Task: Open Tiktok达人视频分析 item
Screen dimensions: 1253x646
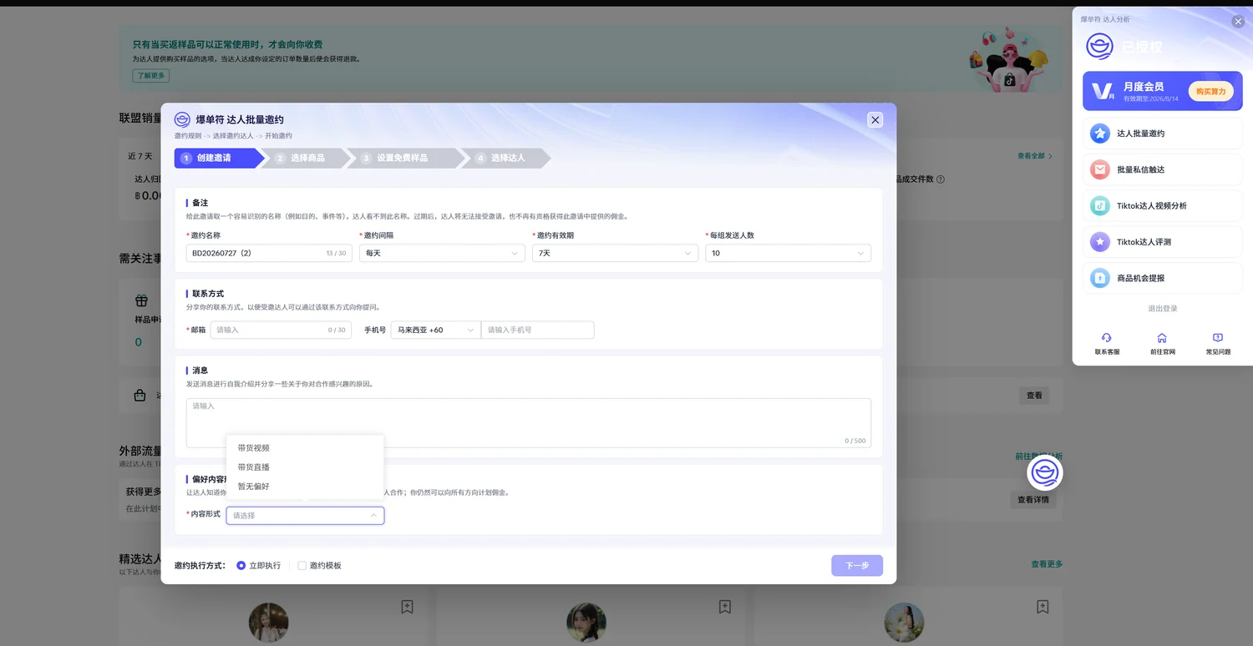Action: coord(1162,205)
